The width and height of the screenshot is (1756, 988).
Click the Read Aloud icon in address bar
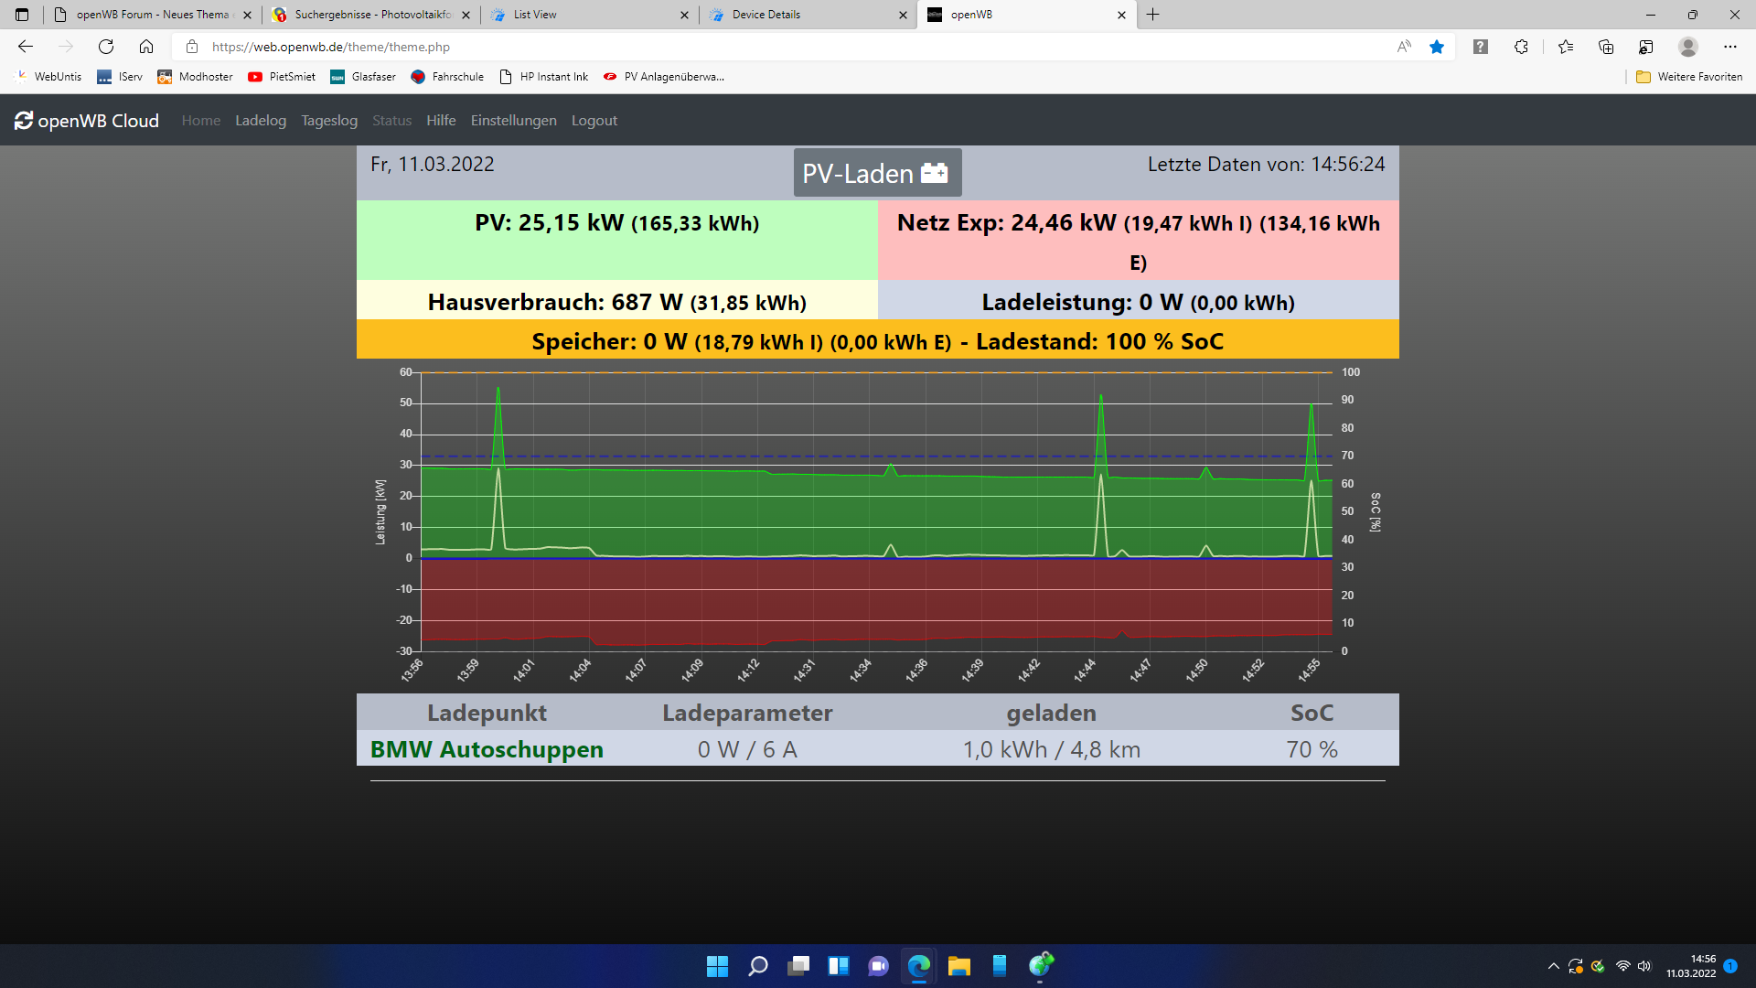(1404, 47)
